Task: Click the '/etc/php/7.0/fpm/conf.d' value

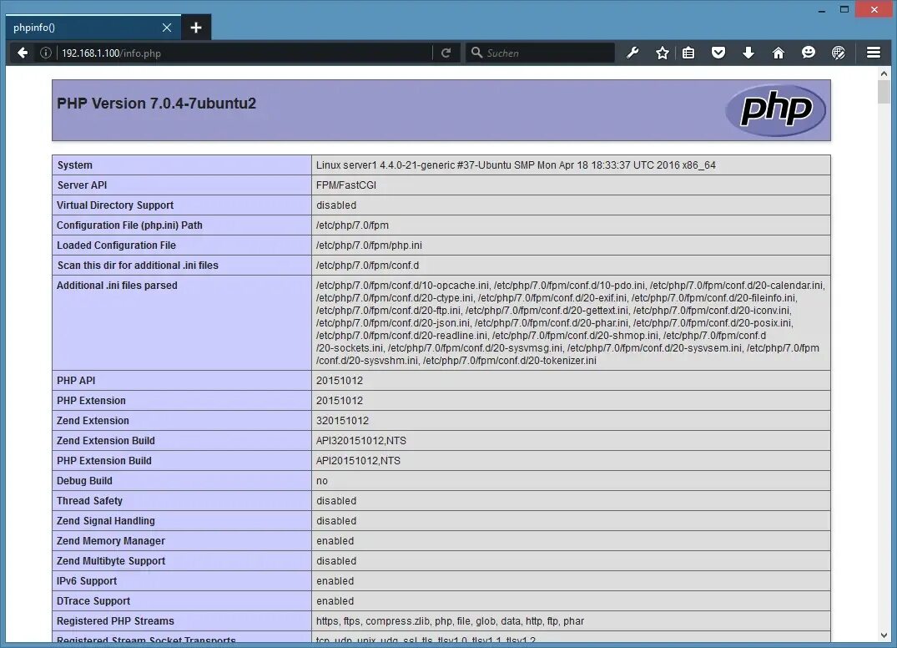Action: point(367,265)
